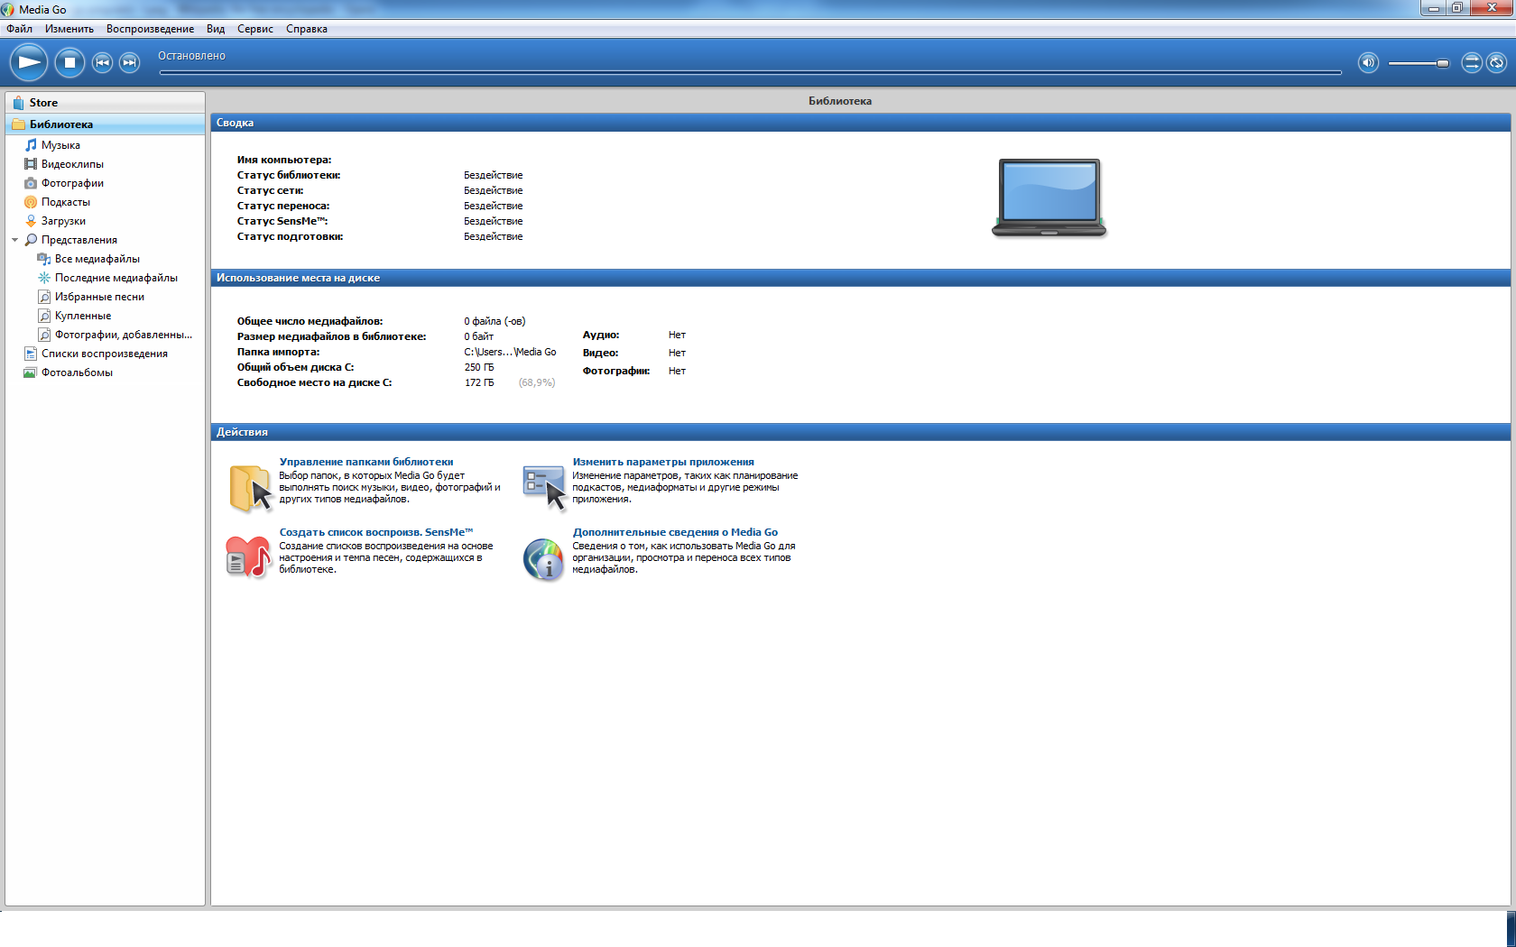1516x947 pixels.
Task: Collapse the Представления tree node
Action: pyautogui.click(x=14, y=240)
